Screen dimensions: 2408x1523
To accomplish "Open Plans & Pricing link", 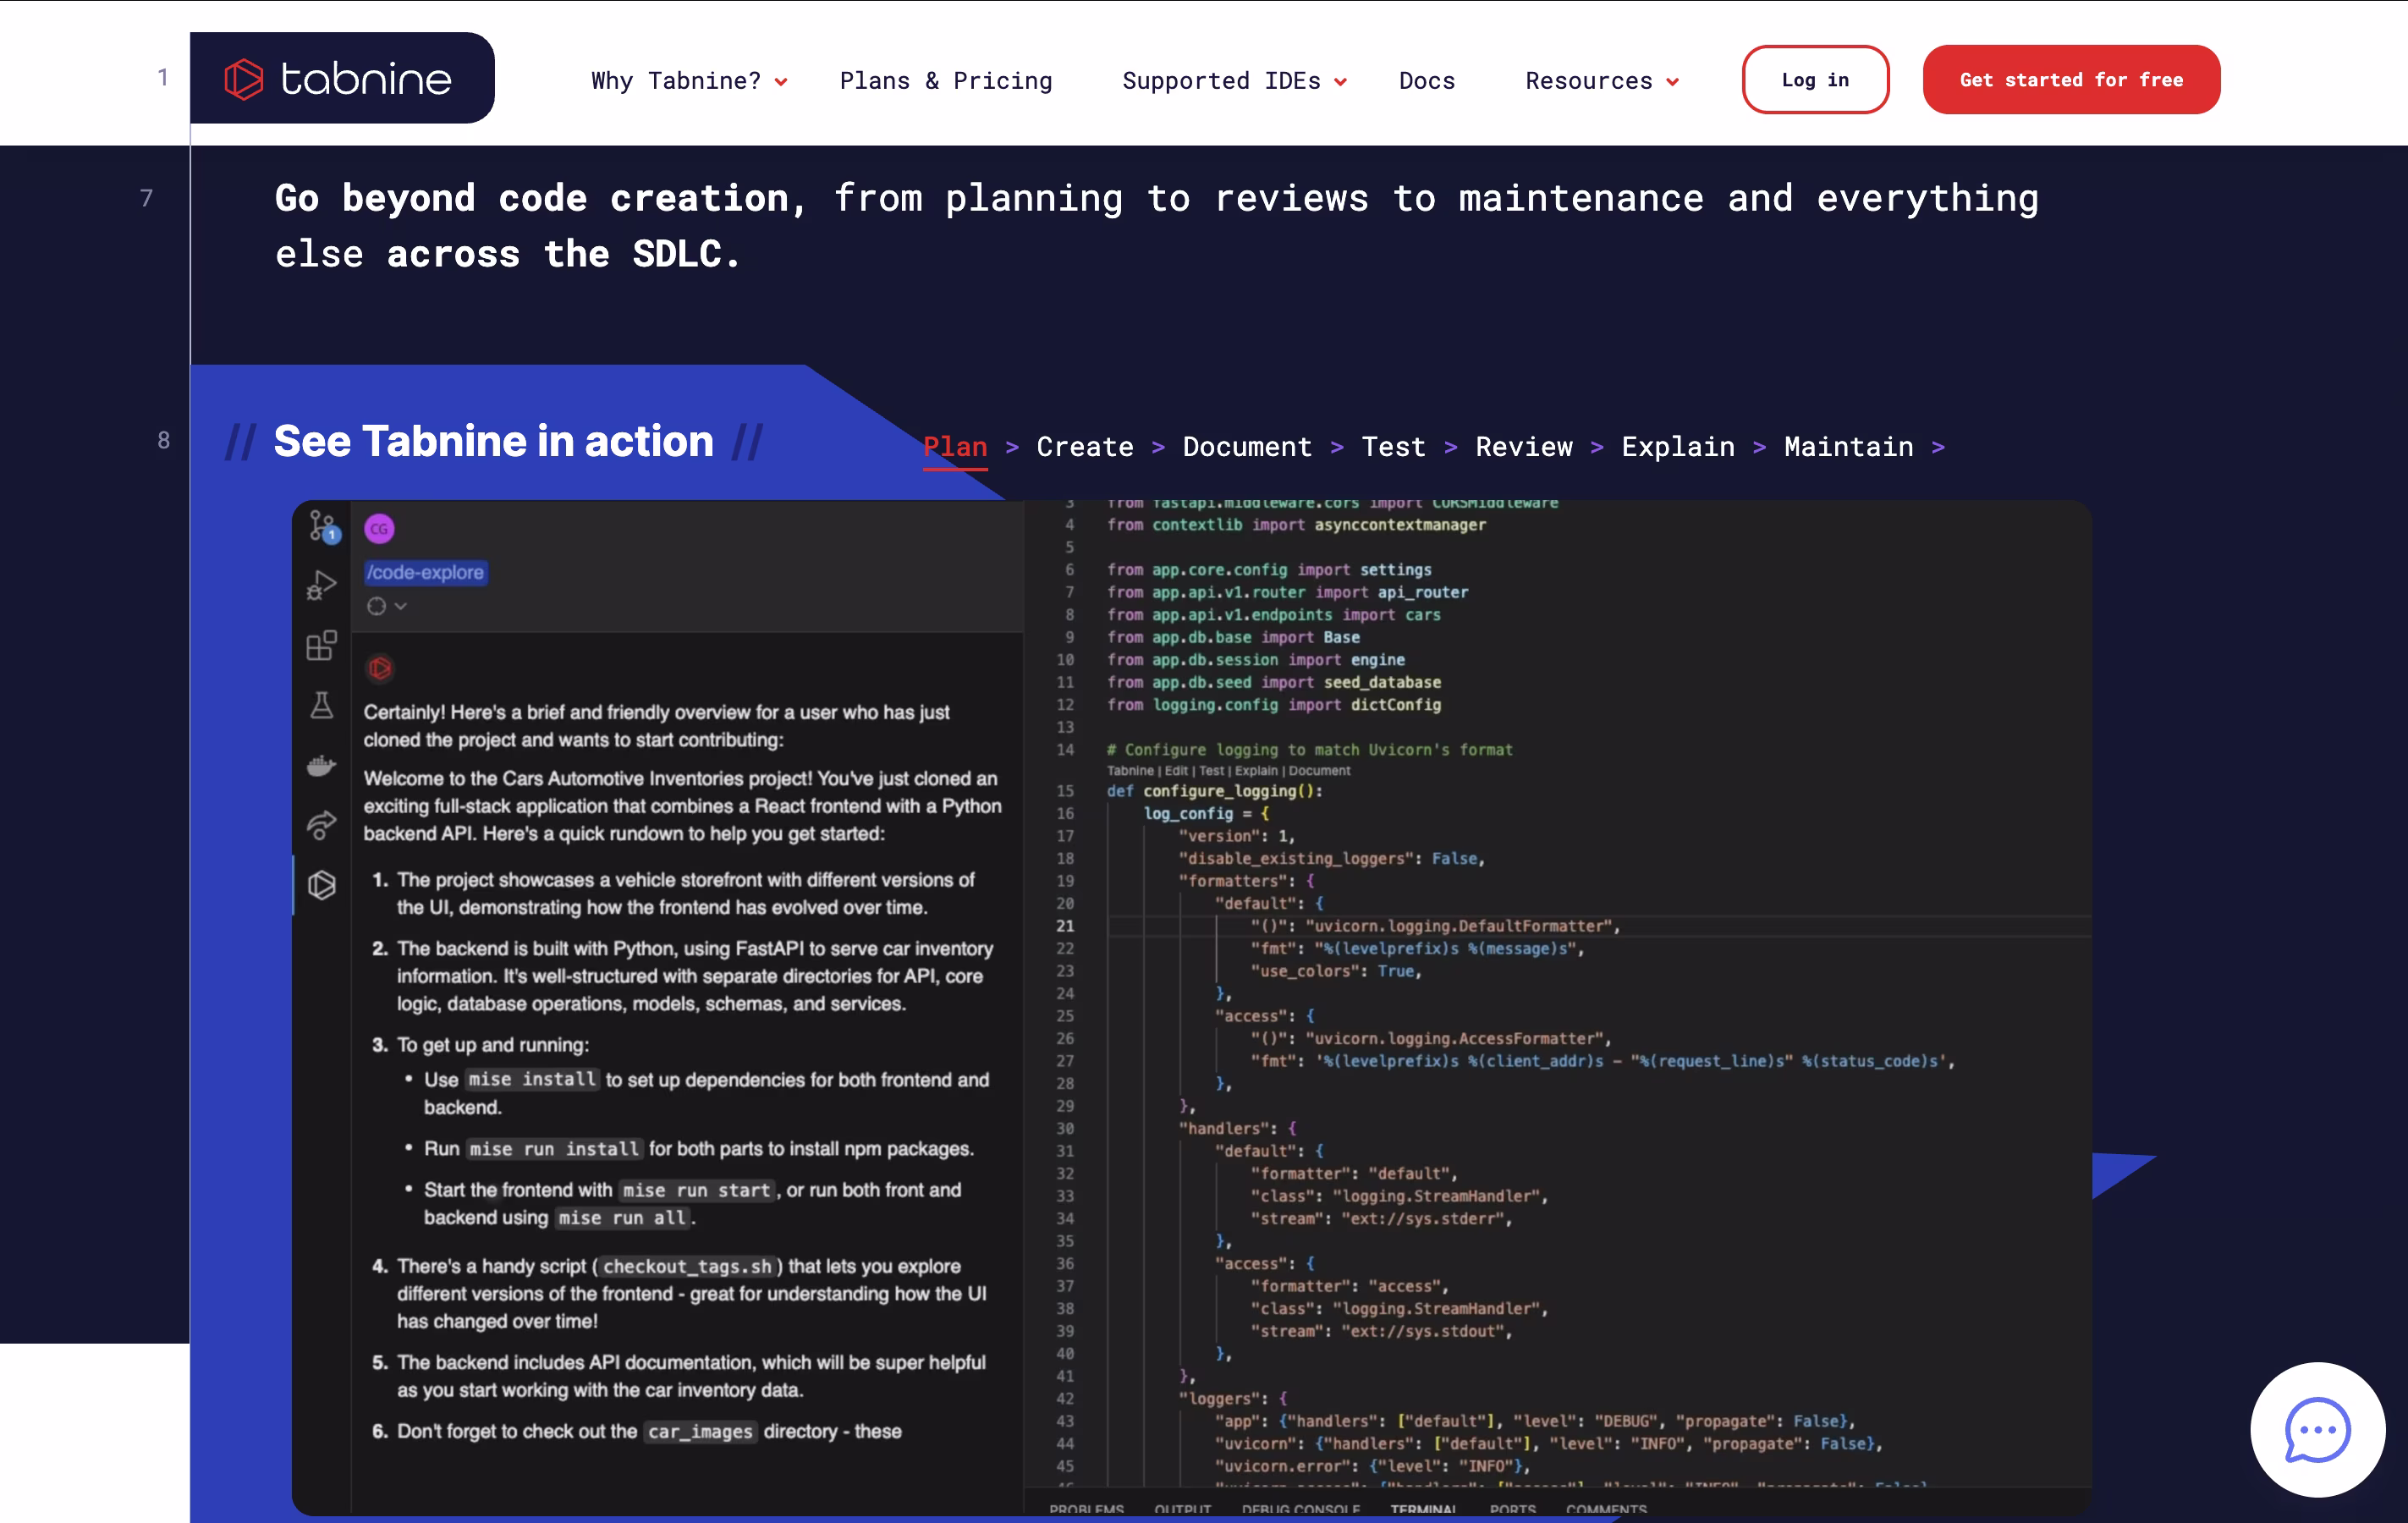I will pyautogui.click(x=945, y=81).
